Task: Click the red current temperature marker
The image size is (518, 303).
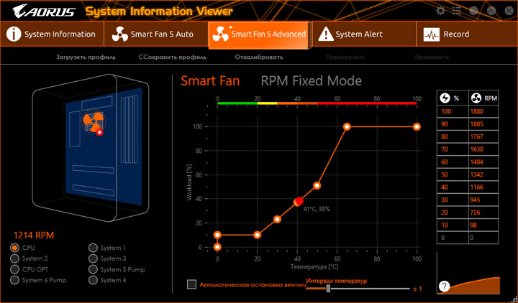Action: [299, 201]
